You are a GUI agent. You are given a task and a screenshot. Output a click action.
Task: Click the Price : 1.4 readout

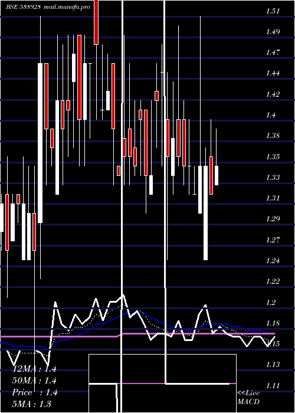click(35, 392)
